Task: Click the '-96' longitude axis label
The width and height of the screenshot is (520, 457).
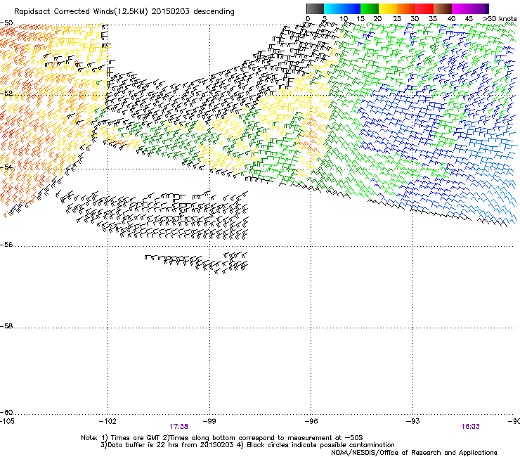Action: tap(311, 421)
